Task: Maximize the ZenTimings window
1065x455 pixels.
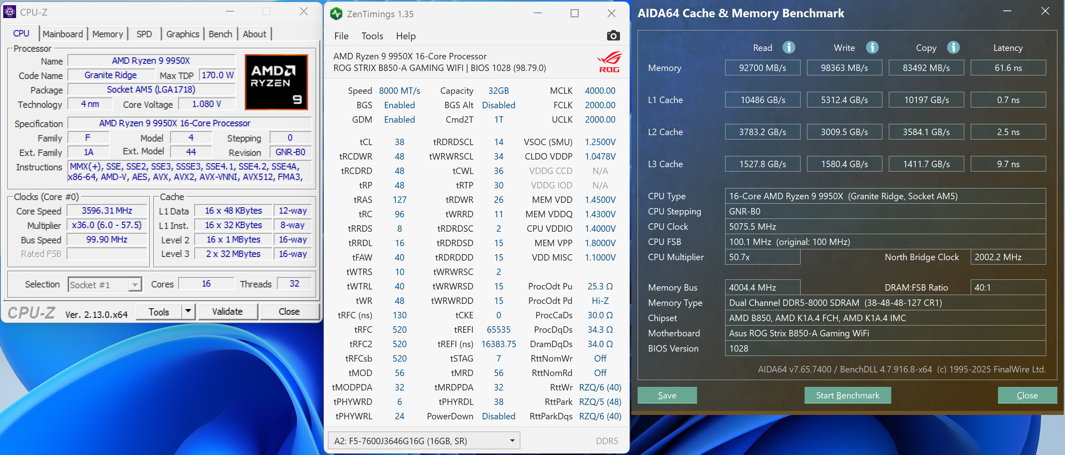Action: [x=574, y=13]
